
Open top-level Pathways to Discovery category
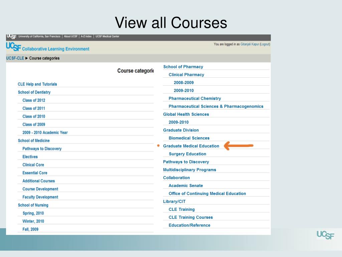pyautogui.click(x=186, y=162)
